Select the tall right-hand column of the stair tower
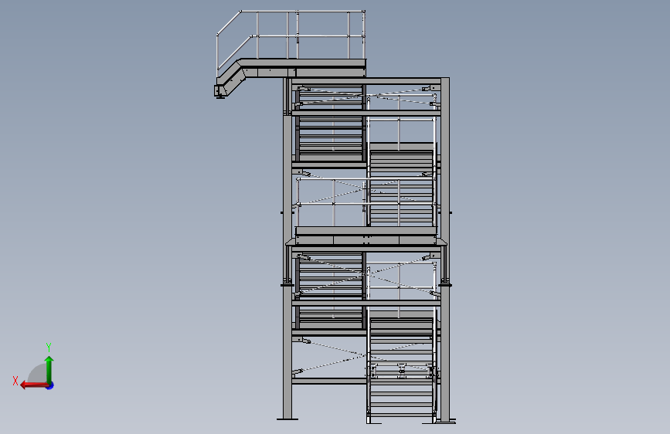 (445, 250)
